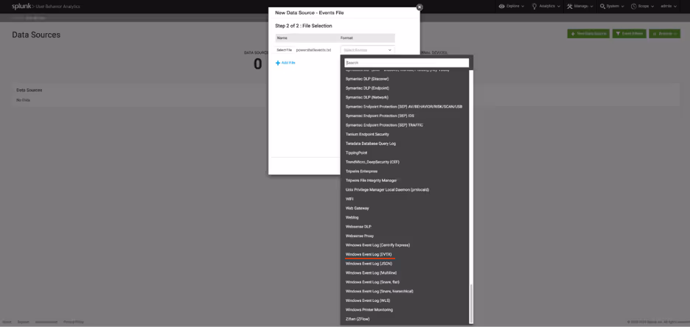Click the New Data Source button

pos(588,34)
